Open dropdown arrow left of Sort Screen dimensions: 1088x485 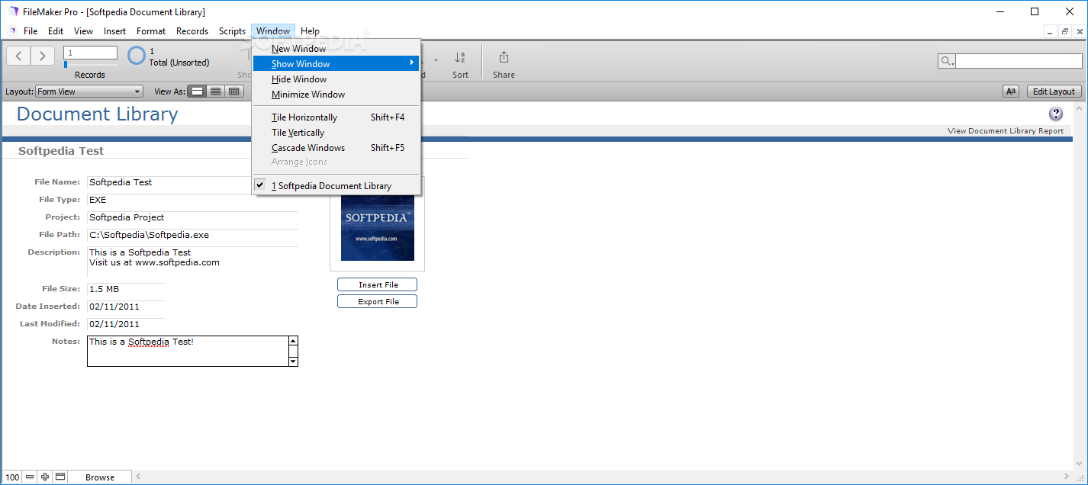(x=436, y=59)
